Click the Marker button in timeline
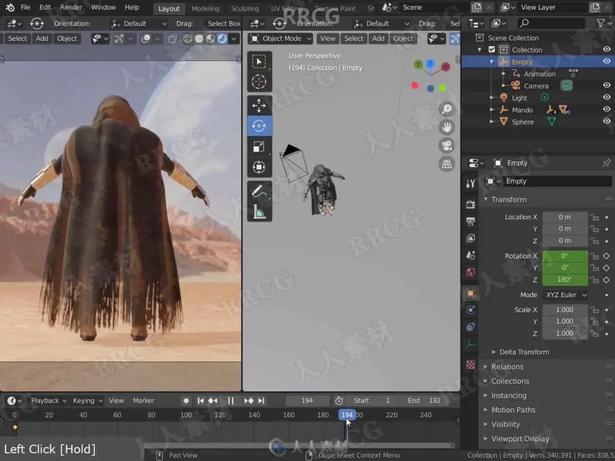The image size is (615, 461). (143, 401)
